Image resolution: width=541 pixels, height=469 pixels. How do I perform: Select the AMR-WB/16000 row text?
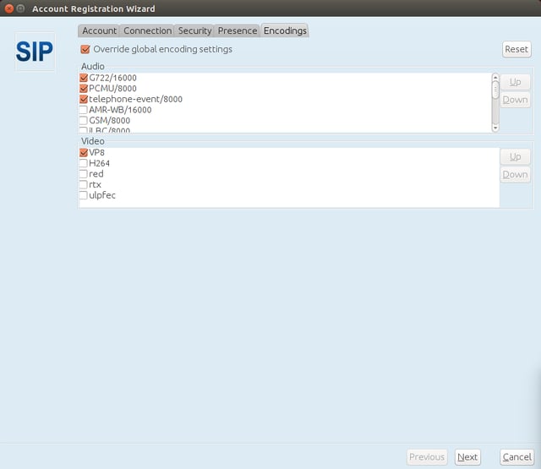coord(120,110)
